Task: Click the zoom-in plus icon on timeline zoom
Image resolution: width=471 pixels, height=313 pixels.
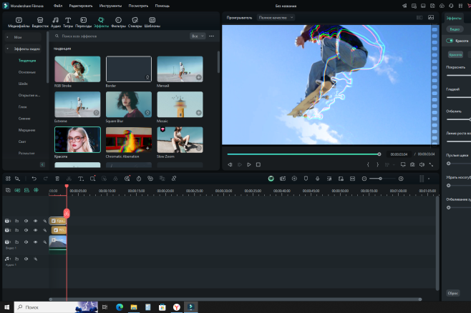Action: pyautogui.click(x=401, y=179)
